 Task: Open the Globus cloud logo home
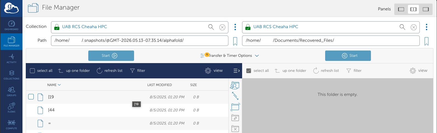[x=11, y=8]
